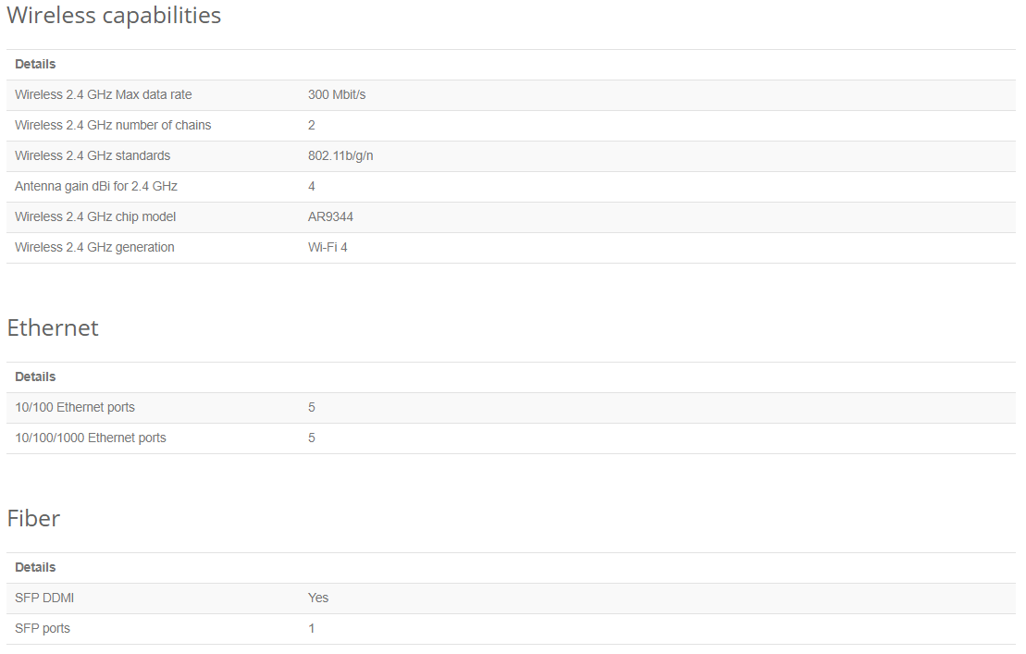Image resolution: width=1026 pixels, height=654 pixels.
Task: Select the 300 Mbit/s data rate value
Action: [337, 94]
